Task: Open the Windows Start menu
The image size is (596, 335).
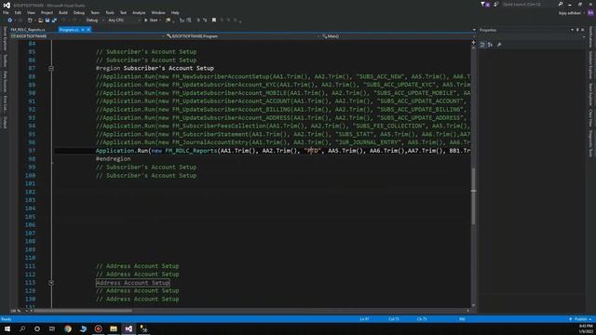Action: 7,328
